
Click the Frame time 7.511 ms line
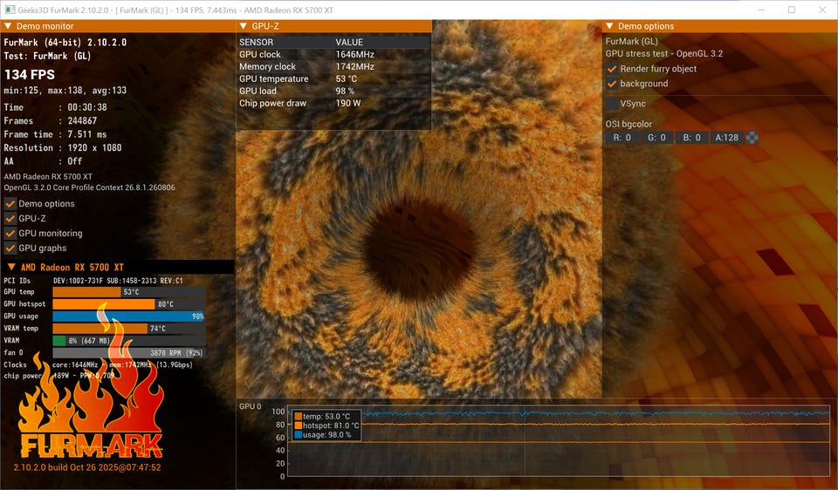(56, 134)
